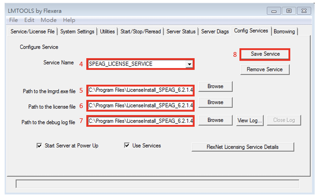Screen dimensions: 318x196
Task: Uncheck the Use Services checkbox
Action: [x=127, y=146]
